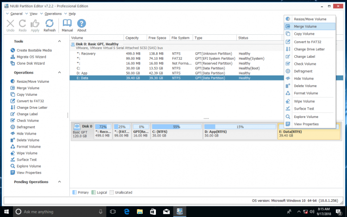Click Disk 0 drive icon in disk map
347x217 pixels.
pos(77,126)
